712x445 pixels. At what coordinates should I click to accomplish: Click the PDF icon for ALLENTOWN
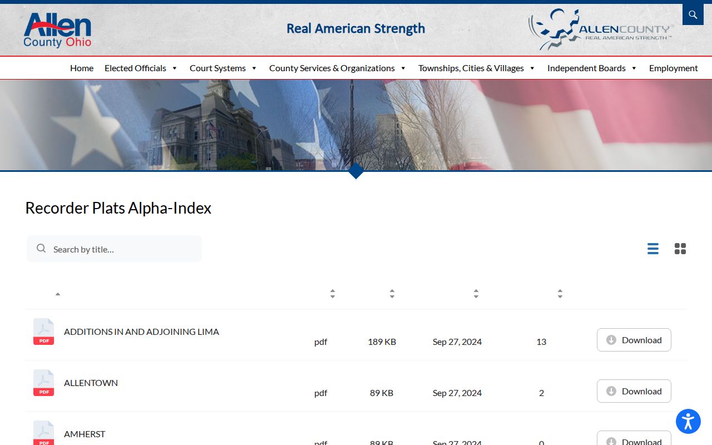43,383
